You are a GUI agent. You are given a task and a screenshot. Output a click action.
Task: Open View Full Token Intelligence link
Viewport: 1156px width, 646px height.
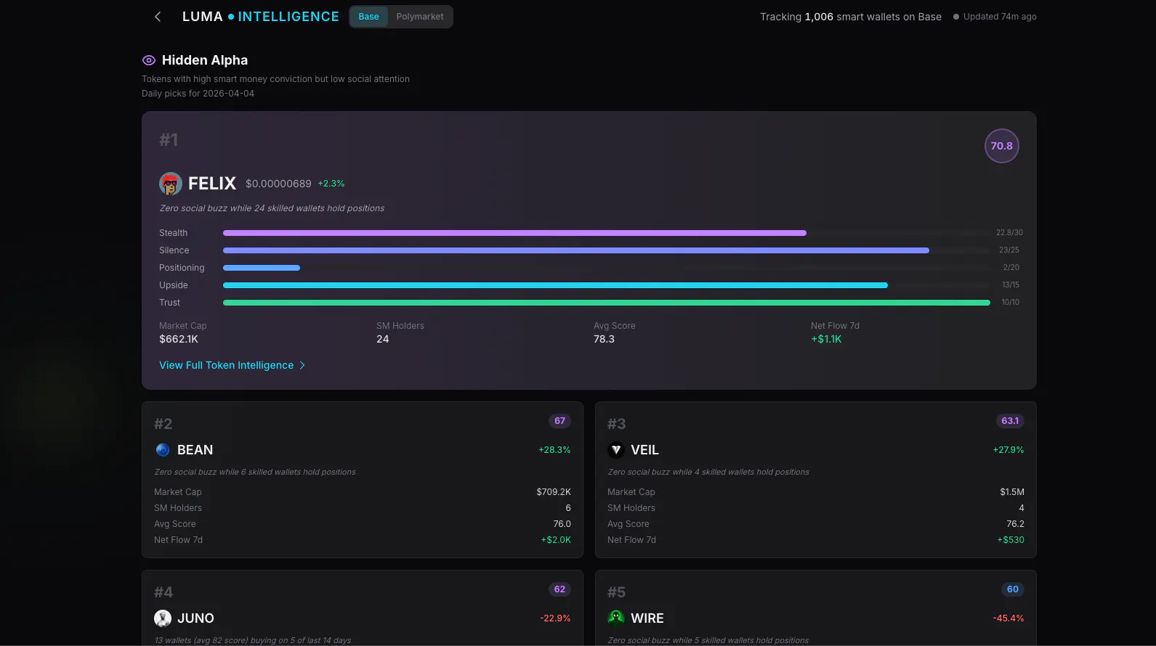pyautogui.click(x=227, y=365)
